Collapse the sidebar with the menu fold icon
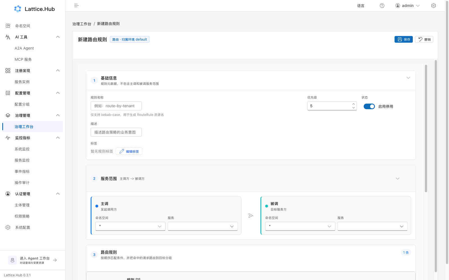Image resolution: width=449 pixels, height=280 pixels. [76, 6]
